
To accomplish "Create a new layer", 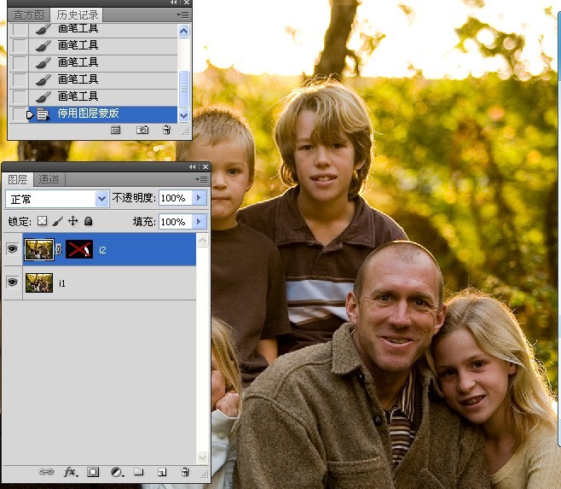I will coord(162,472).
